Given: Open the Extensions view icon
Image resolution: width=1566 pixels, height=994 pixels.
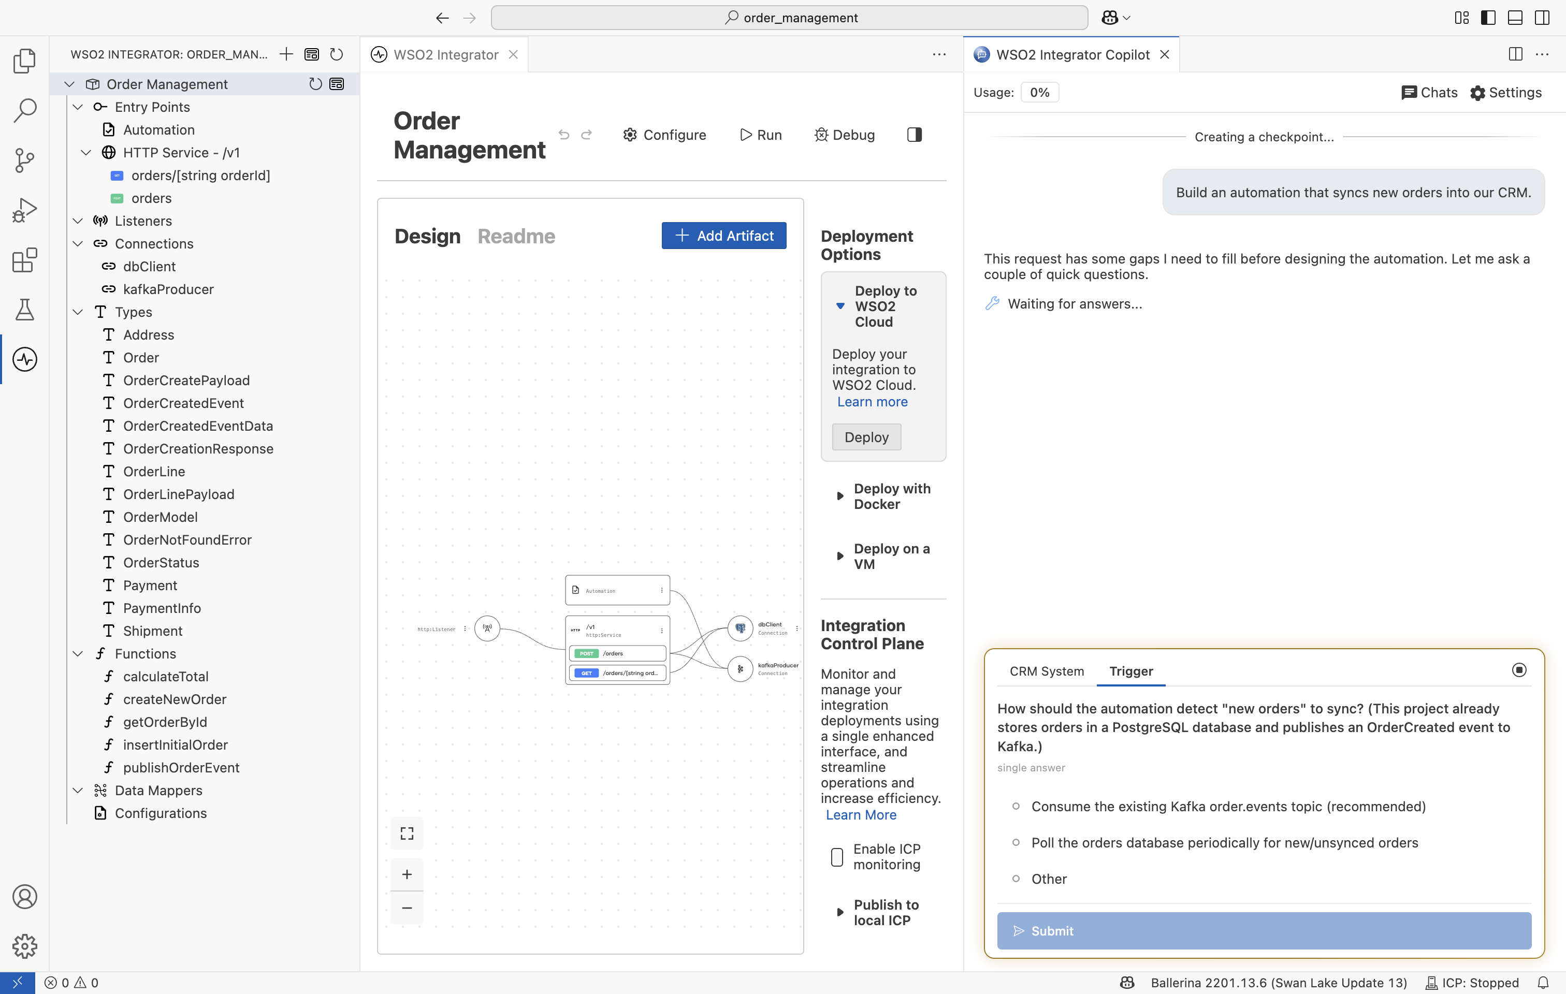Looking at the screenshot, I should pyautogui.click(x=25, y=260).
